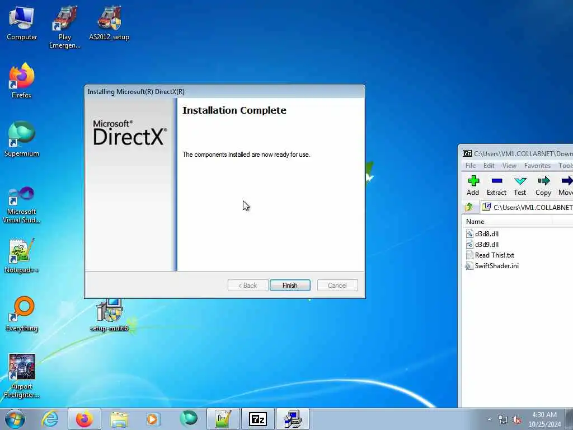This screenshot has height=430, width=573.
Task: Go up one folder in 7-Zip
Action: coord(469,207)
